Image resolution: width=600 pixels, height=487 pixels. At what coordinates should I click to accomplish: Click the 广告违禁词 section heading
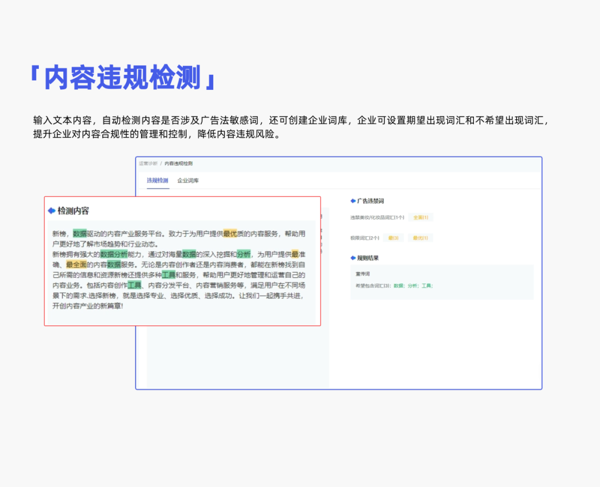pos(371,201)
